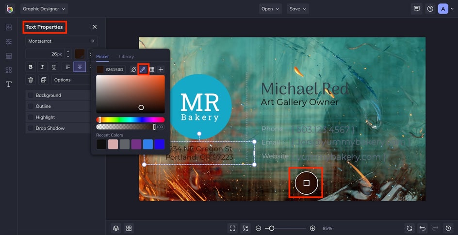Open the Graphic Designer dropdown

(44, 9)
